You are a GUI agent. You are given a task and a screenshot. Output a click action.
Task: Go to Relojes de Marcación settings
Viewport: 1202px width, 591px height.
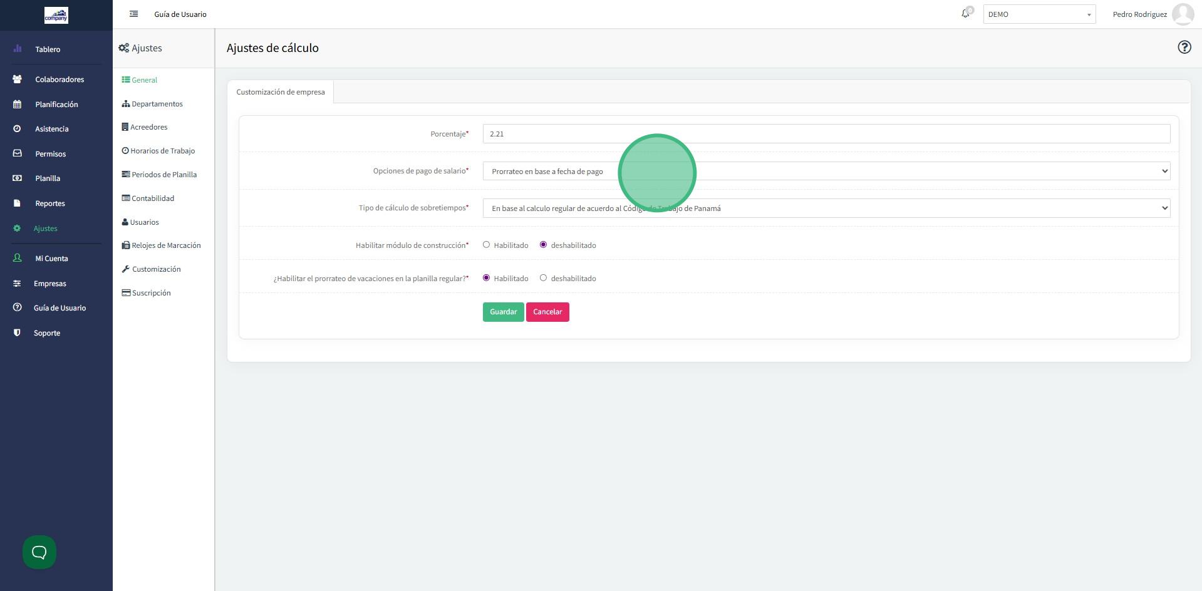pyautogui.click(x=165, y=245)
